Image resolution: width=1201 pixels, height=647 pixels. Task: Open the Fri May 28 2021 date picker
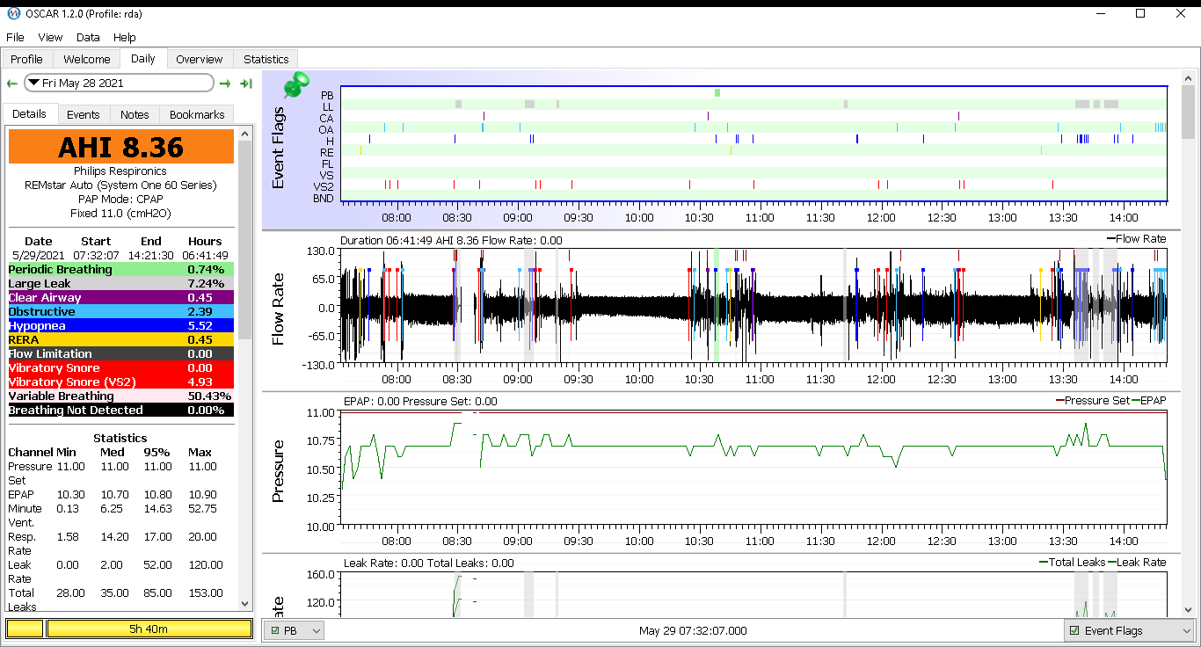[x=120, y=83]
